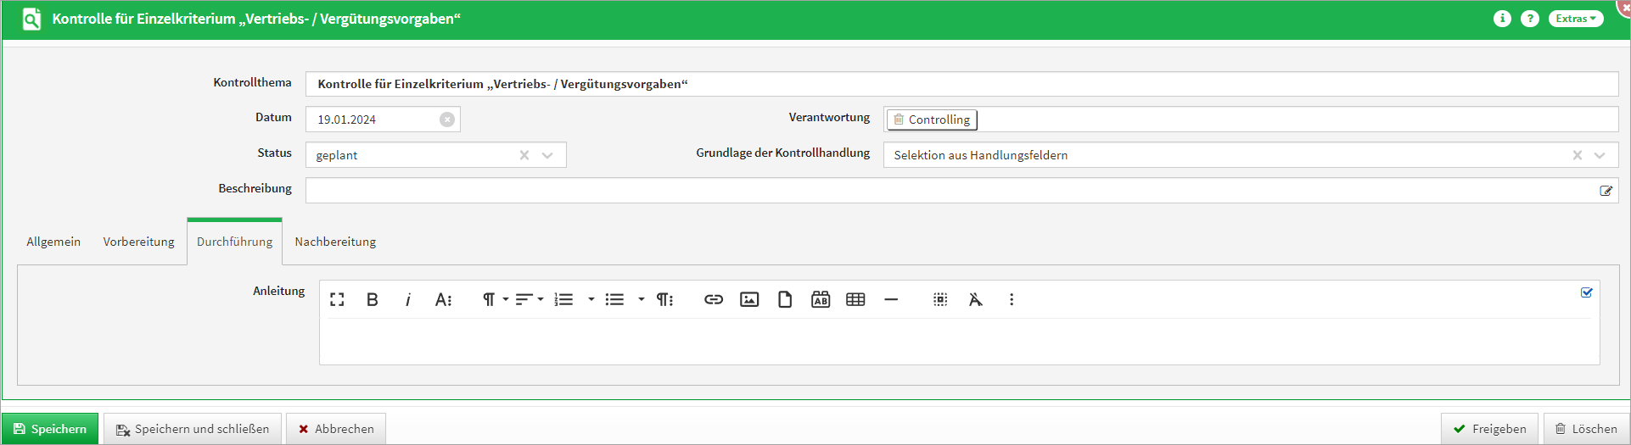Insert a table into the editor

point(855,299)
